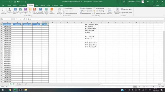Click the Insert Function button
This screenshot has height=92, width=165.
(x=3, y=11)
